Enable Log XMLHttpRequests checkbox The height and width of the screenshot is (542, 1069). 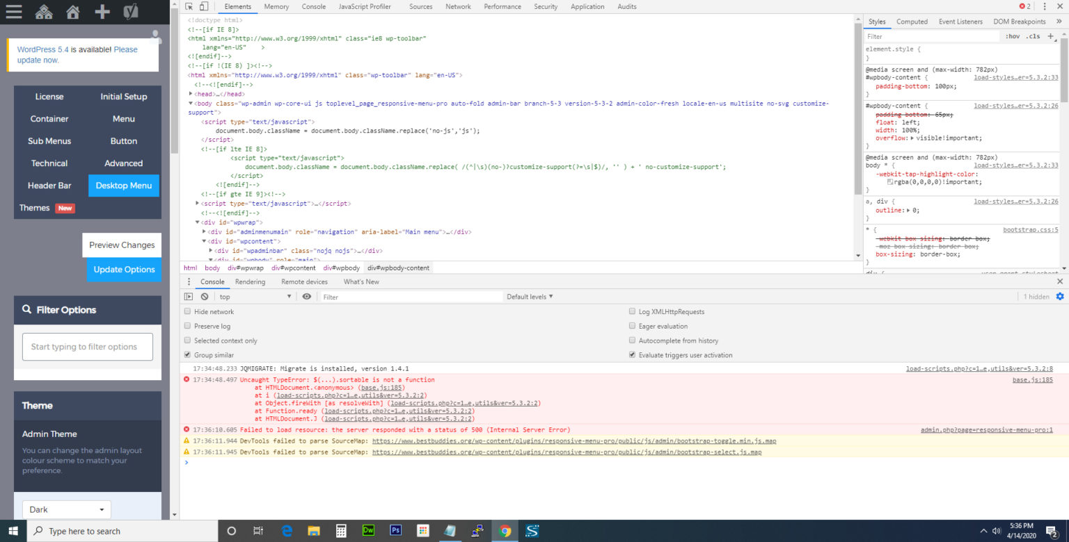tap(632, 312)
